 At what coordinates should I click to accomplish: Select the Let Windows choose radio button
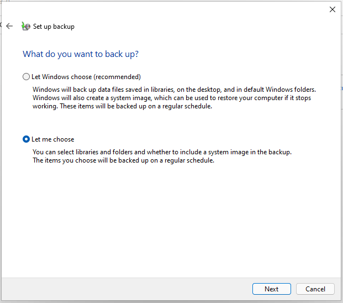tap(26, 77)
